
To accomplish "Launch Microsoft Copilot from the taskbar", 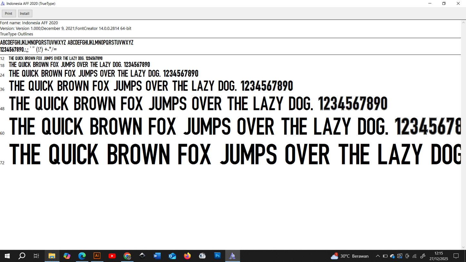I will coord(67,256).
